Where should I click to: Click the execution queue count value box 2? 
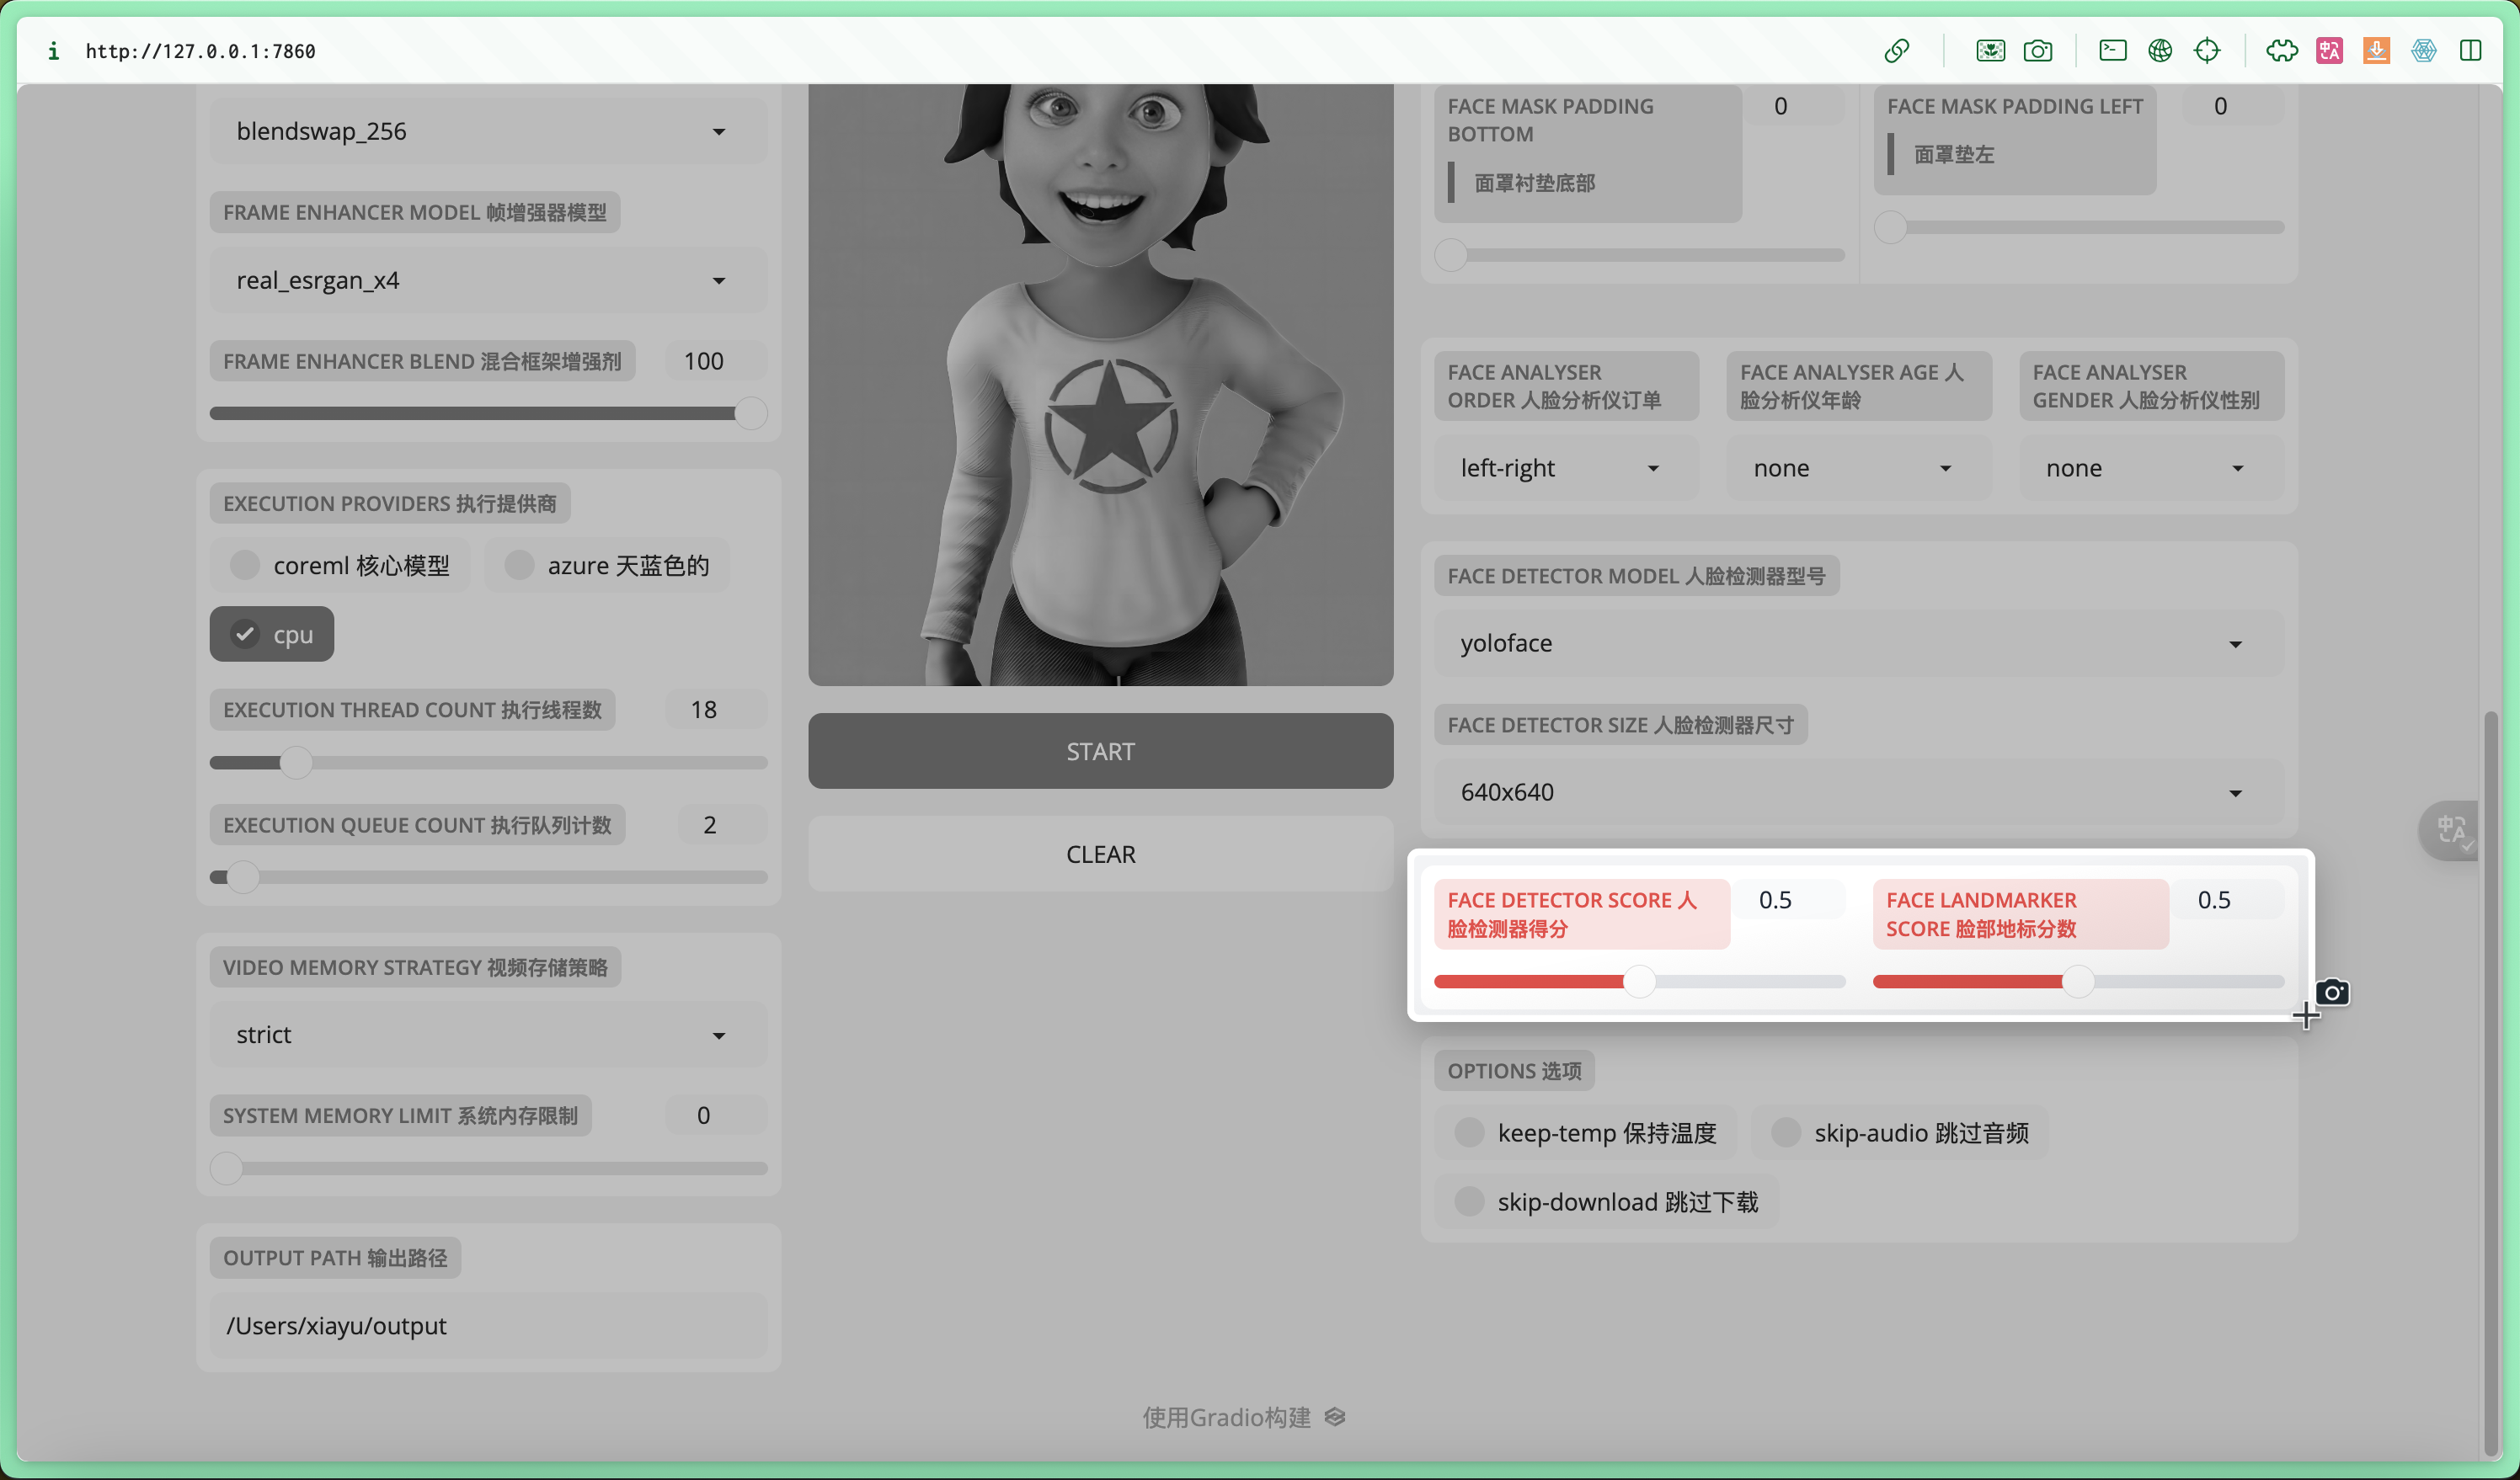click(721, 824)
